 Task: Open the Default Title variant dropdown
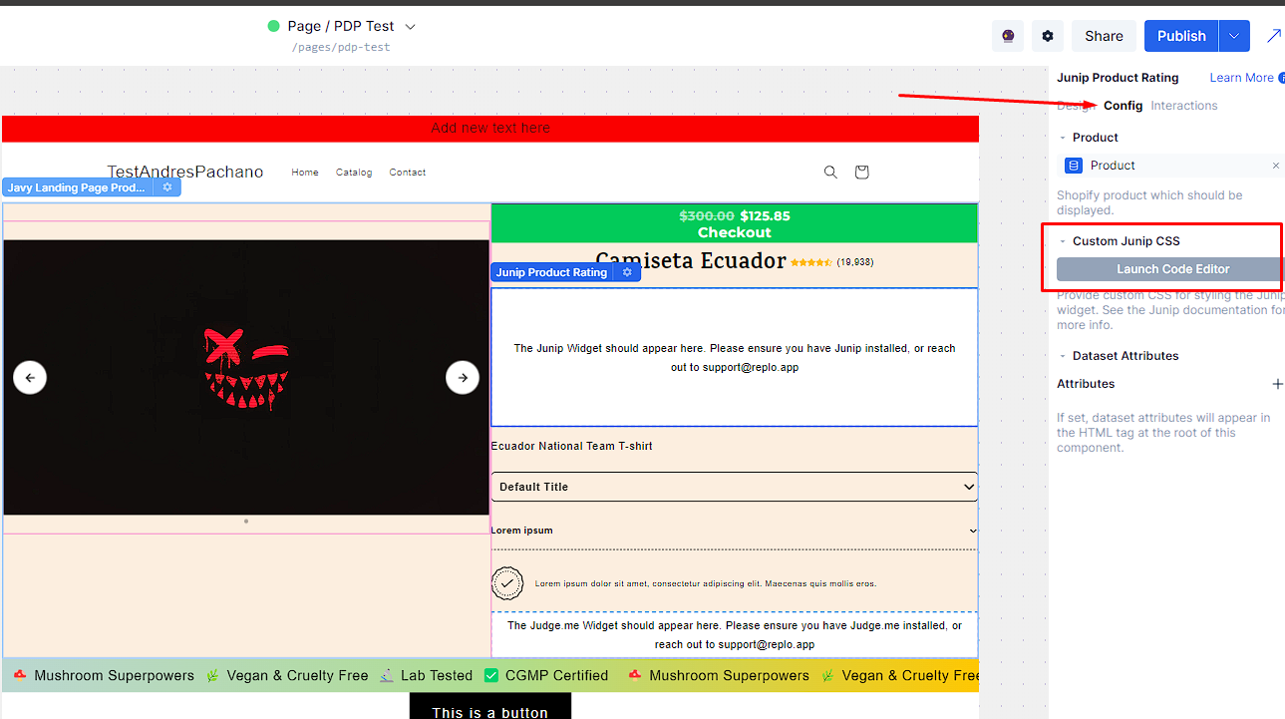tap(734, 487)
